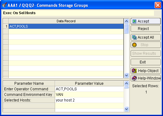
Task: Click the parameter table scroll up arrow
Action: pos(126,83)
